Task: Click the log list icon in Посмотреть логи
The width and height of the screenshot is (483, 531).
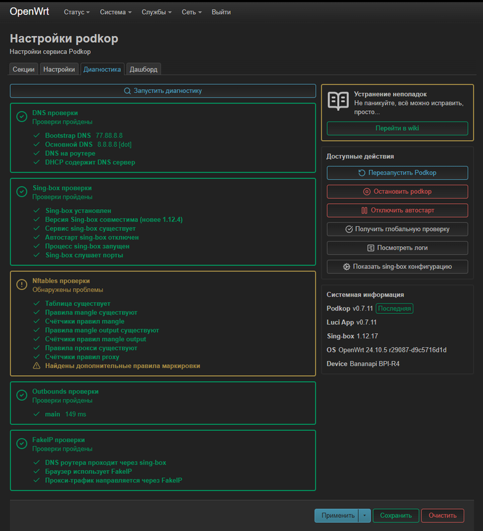Action: point(371,248)
